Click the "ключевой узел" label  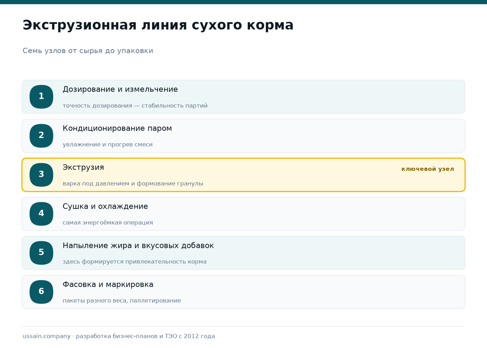428,169
